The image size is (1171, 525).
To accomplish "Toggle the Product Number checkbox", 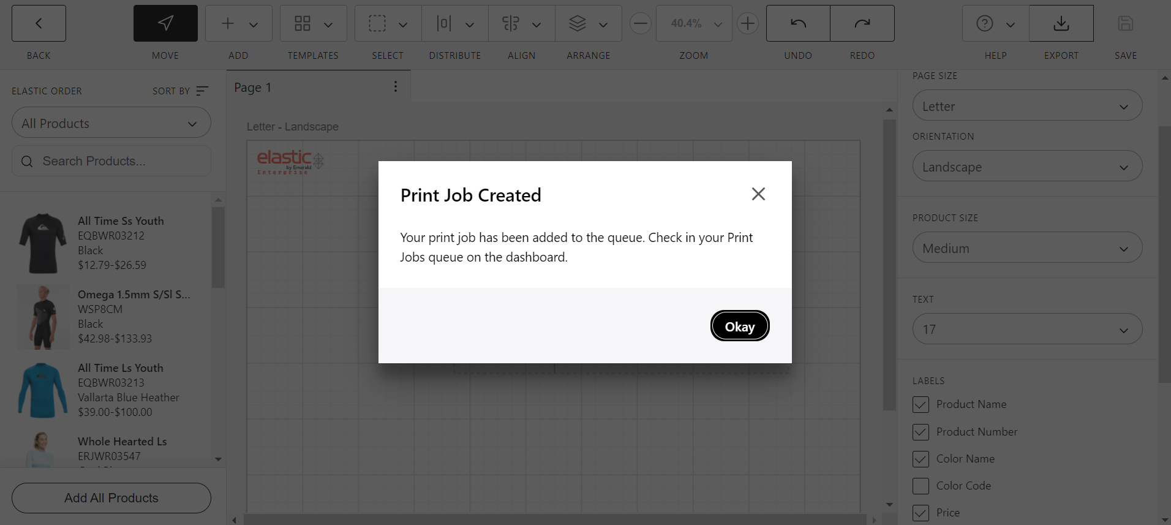I will point(921,432).
